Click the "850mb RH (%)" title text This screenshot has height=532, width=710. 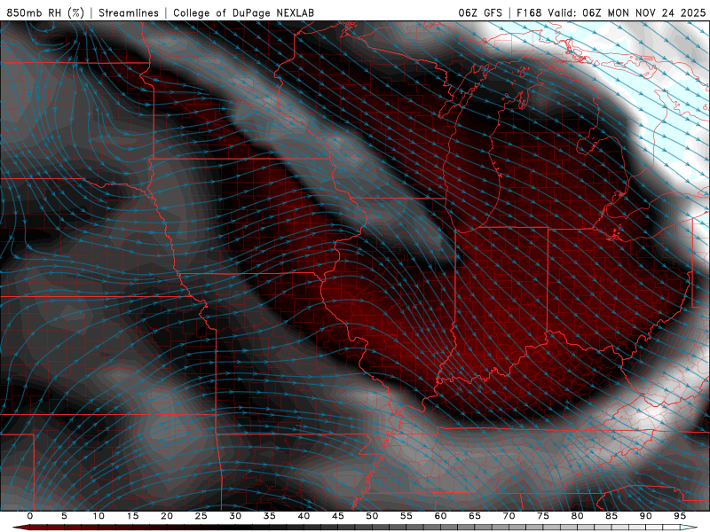coord(45,12)
